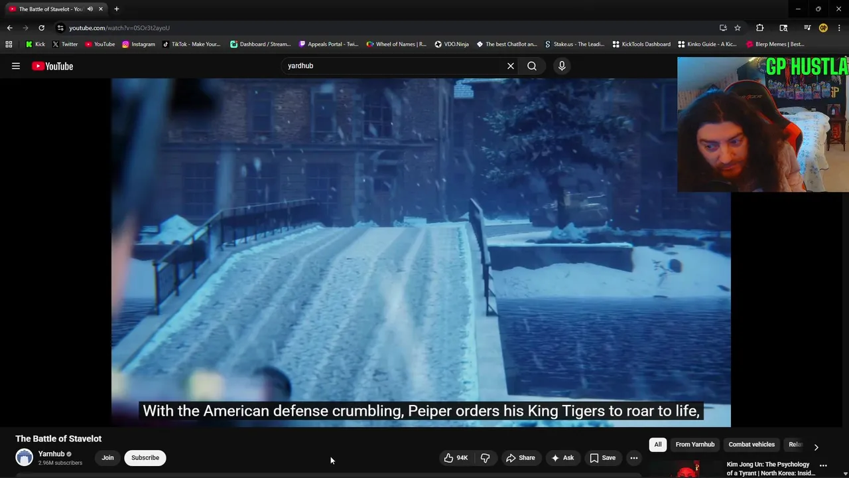
Task: Subscribe to Yarnhub
Action: pyautogui.click(x=145, y=457)
